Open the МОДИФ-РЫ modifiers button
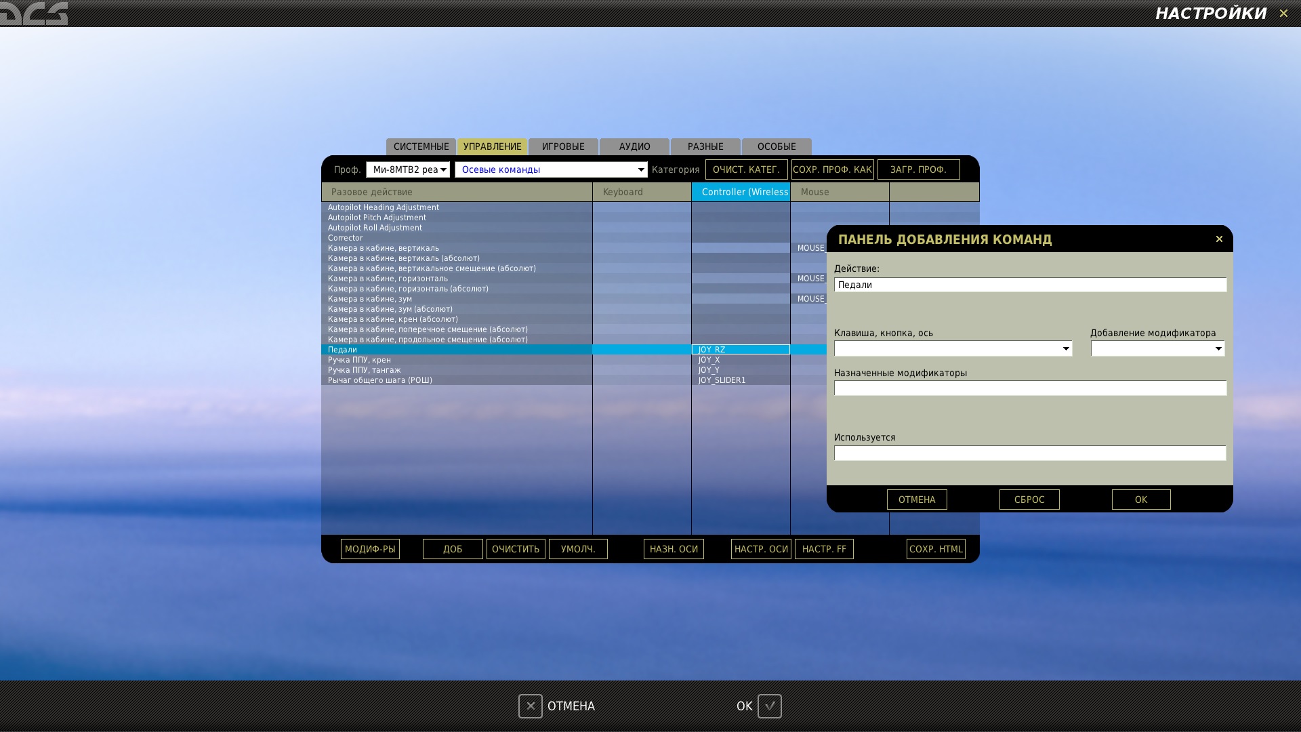 tap(370, 549)
